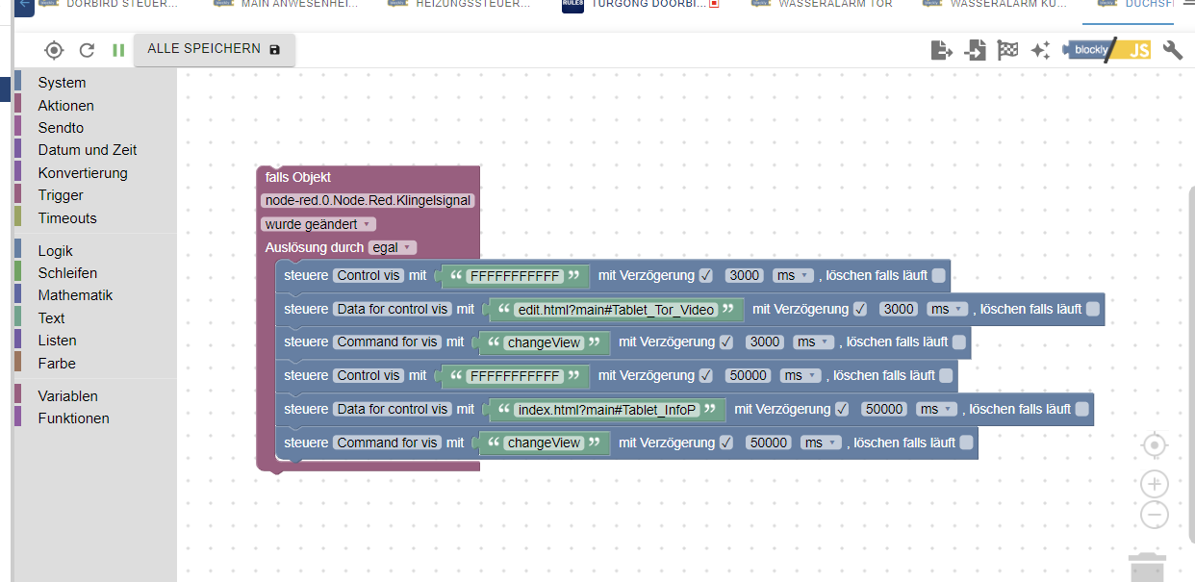This screenshot has width=1195, height=582.
Task: Click the export blocks icon
Action: [x=942, y=51]
